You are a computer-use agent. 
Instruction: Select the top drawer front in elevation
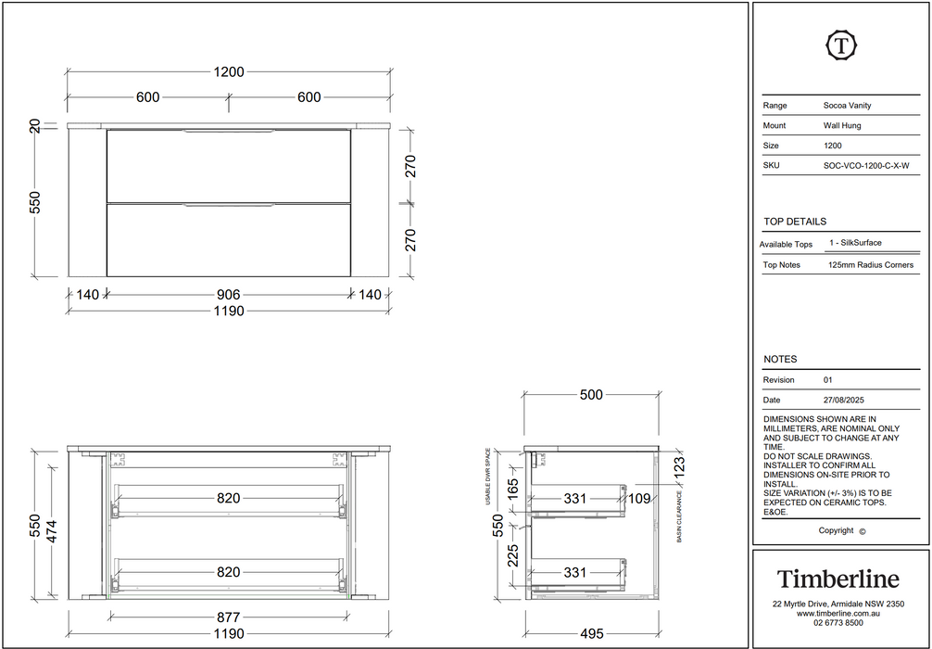click(229, 166)
